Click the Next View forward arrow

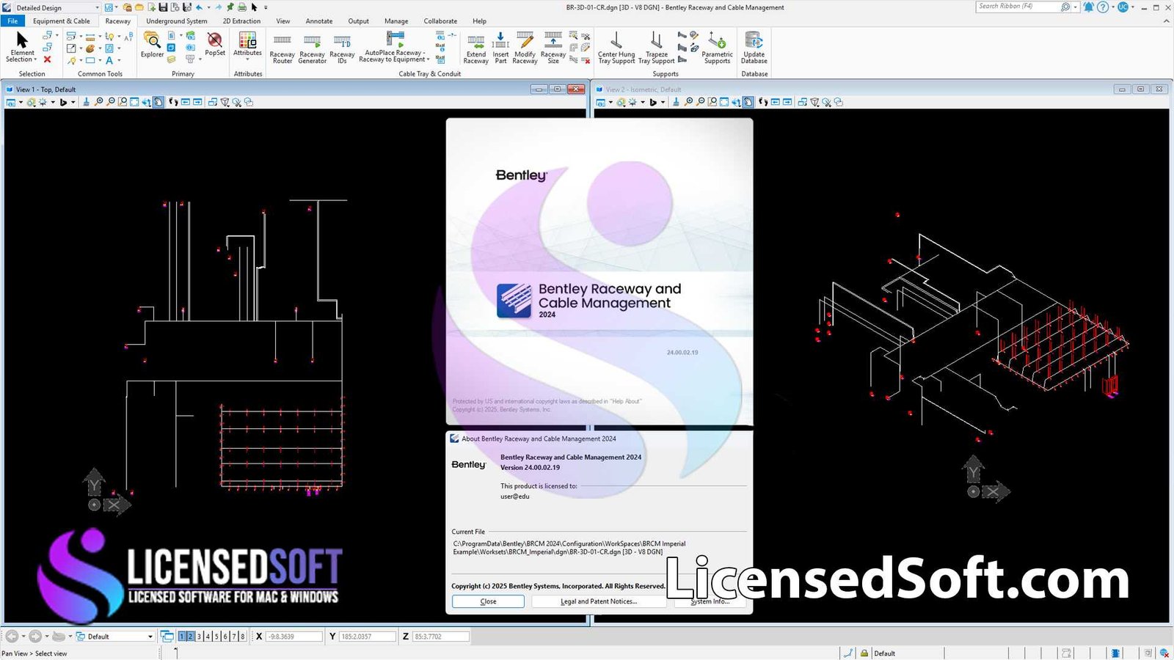(34, 637)
